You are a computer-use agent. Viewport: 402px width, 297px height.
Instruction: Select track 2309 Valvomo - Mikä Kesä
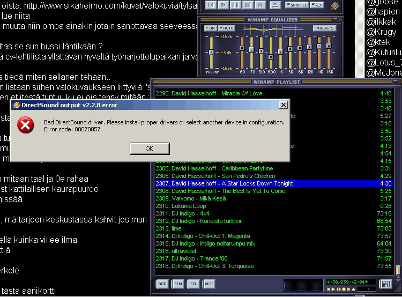pyautogui.click(x=274, y=198)
